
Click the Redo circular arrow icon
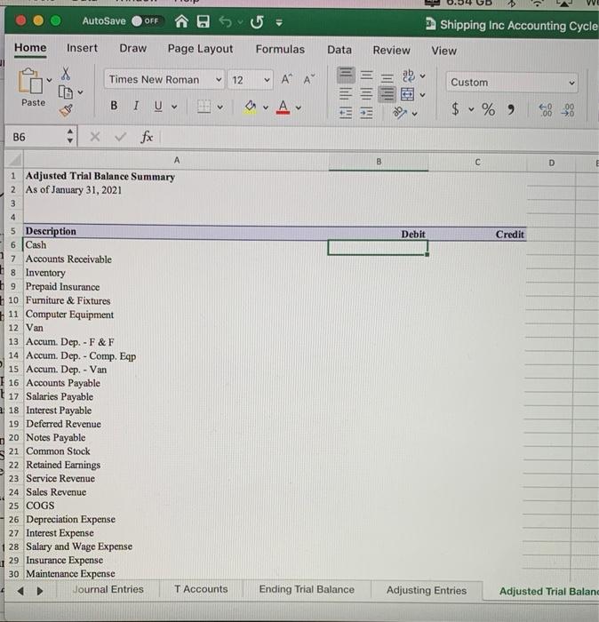click(257, 22)
